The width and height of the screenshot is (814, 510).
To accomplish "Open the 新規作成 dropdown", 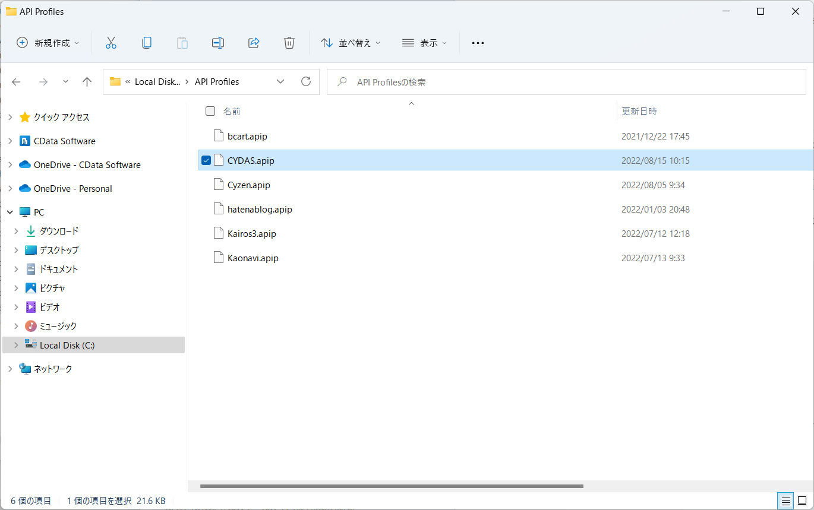I will pos(48,43).
